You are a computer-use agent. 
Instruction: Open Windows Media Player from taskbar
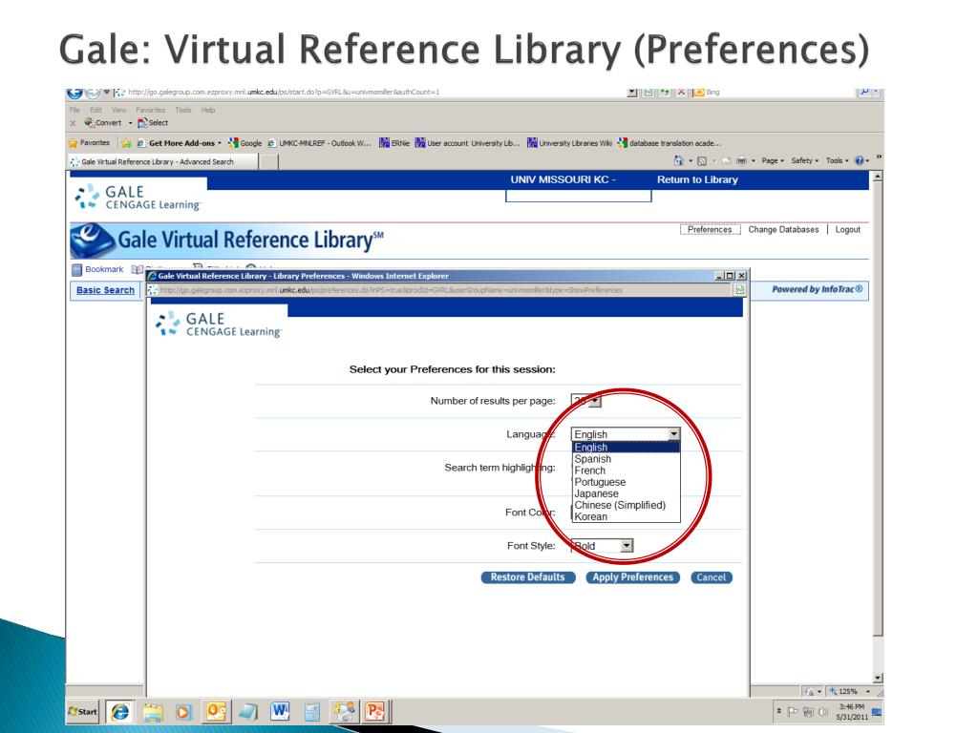(x=183, y=711)
